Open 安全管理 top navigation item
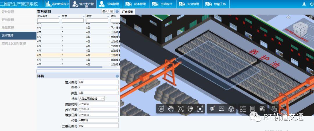This screenshot has width=314, height=131. coord(190,4)
